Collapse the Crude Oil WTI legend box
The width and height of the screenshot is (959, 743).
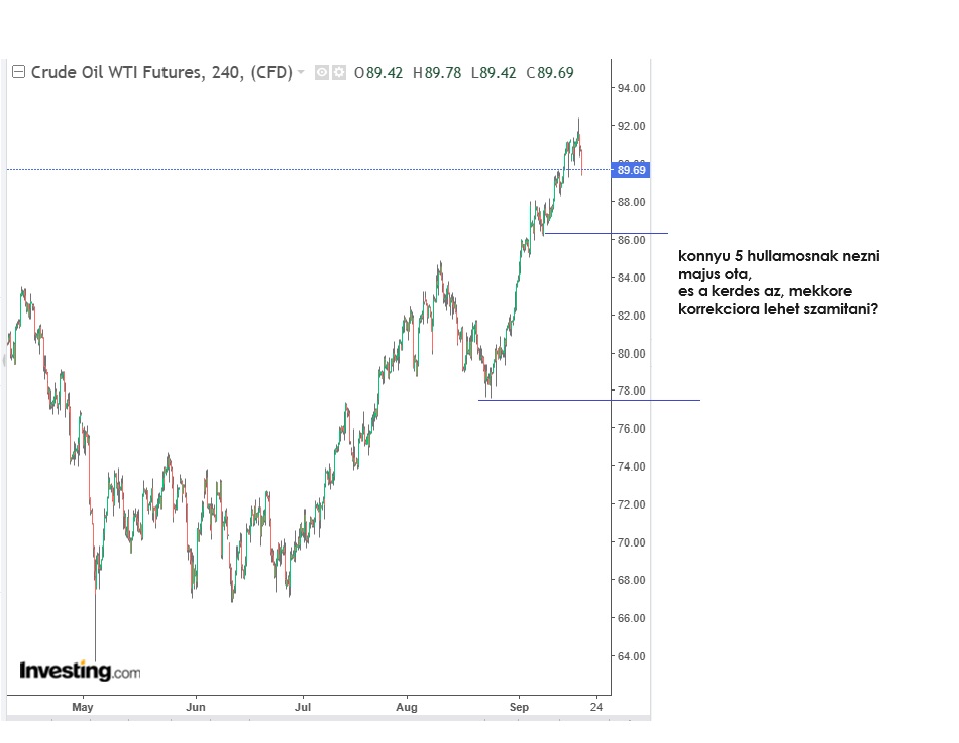(x=18, y=72)
